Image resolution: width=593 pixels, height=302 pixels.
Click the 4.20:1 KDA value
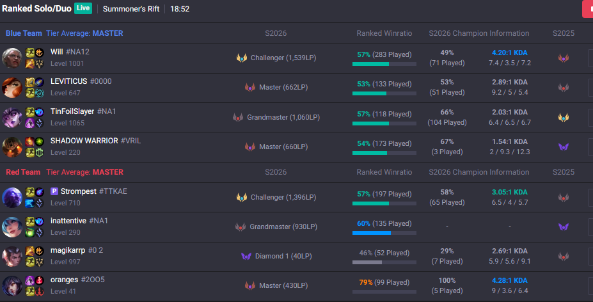point(510,52)
